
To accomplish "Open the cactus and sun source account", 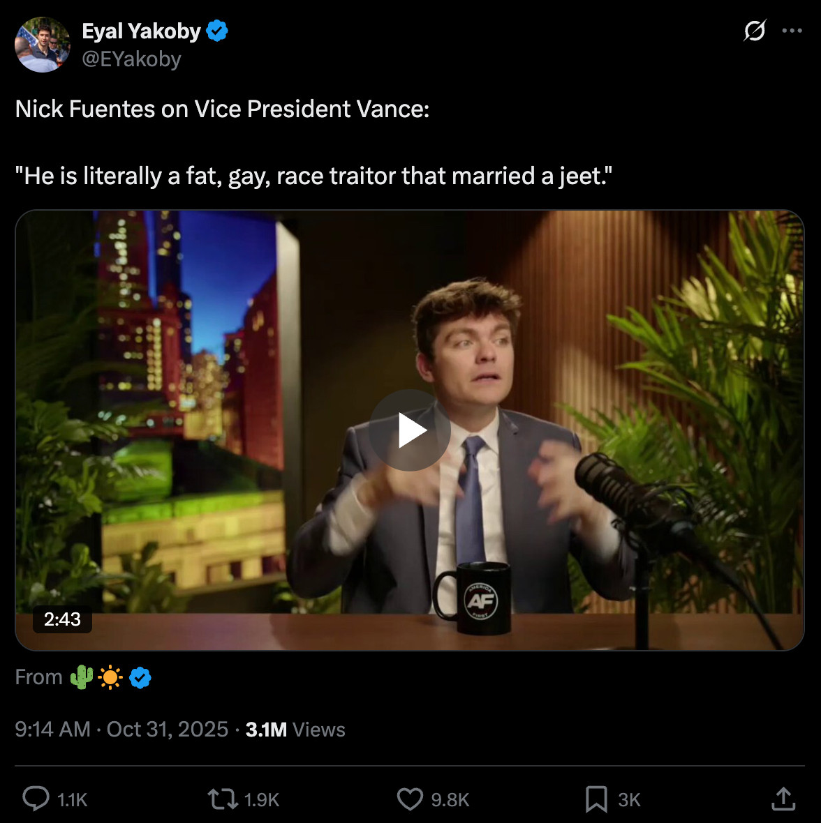I will [x=96, y=677].
